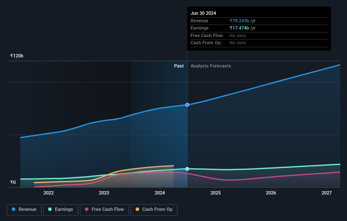Click the ₹17.474b earnings value in tooltip

click(x=239, y=28)
